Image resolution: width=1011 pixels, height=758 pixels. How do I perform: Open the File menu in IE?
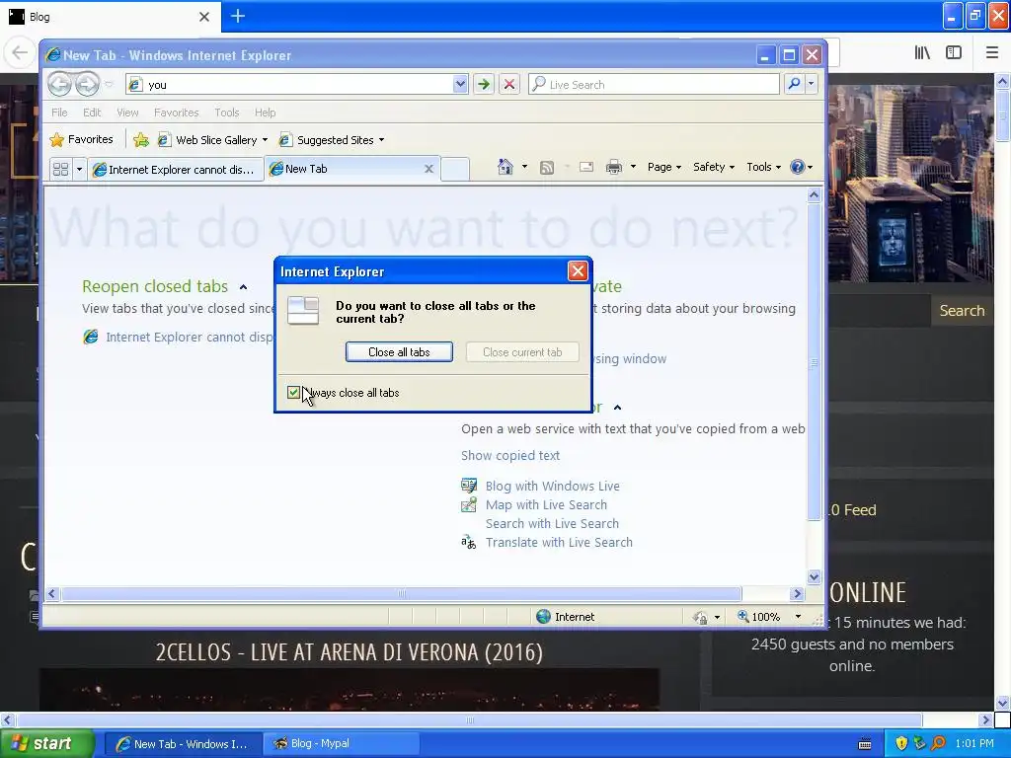click(x=59, y=113)
